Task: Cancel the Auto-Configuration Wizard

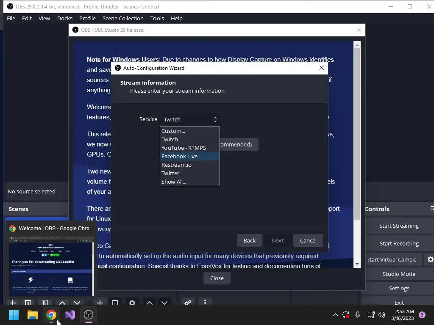Action: pyautogui.click(x=308, y=240)
